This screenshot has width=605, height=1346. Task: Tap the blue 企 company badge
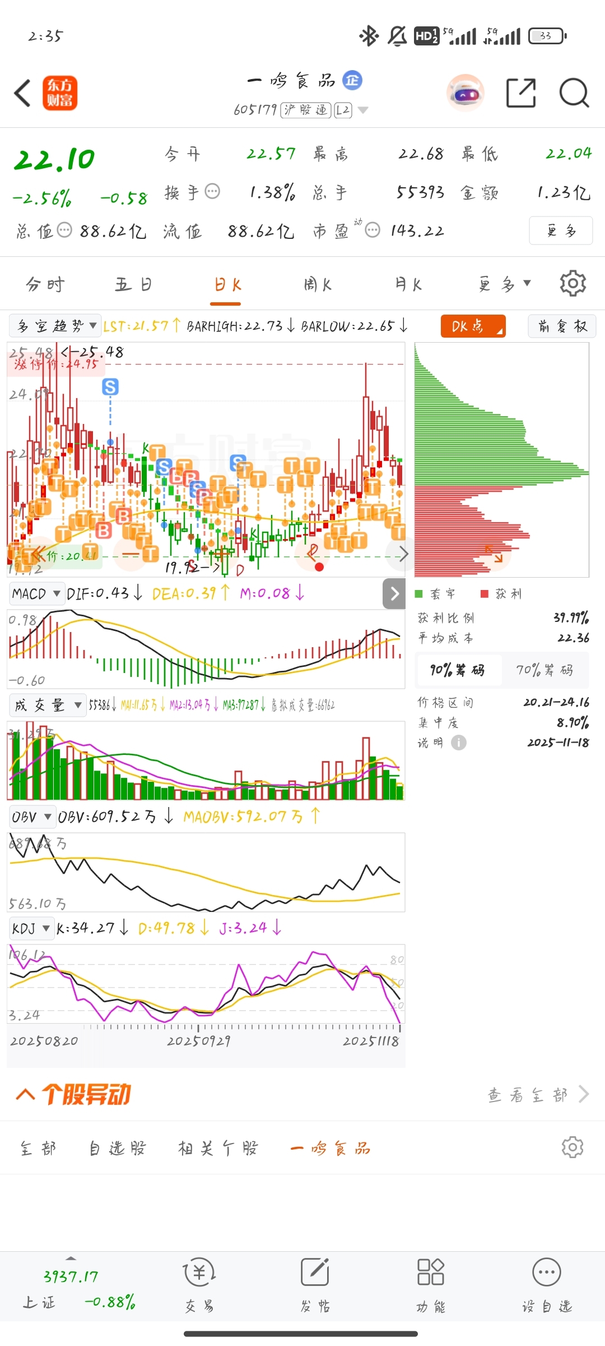[352, 80]
